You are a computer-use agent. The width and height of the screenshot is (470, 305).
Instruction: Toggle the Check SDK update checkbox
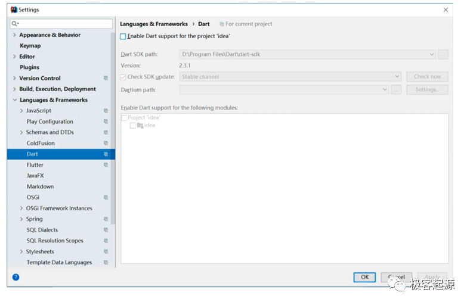pyautogui.click(x=123, y=77)
